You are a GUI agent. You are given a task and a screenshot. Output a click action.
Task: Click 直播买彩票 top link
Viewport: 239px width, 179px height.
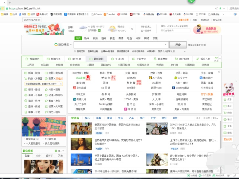(184, 20)
